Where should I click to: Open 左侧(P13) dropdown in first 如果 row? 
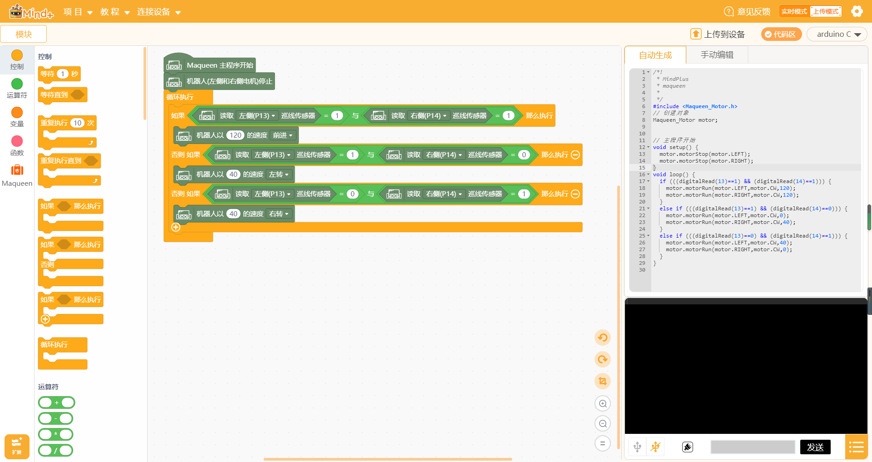[257, 116]
